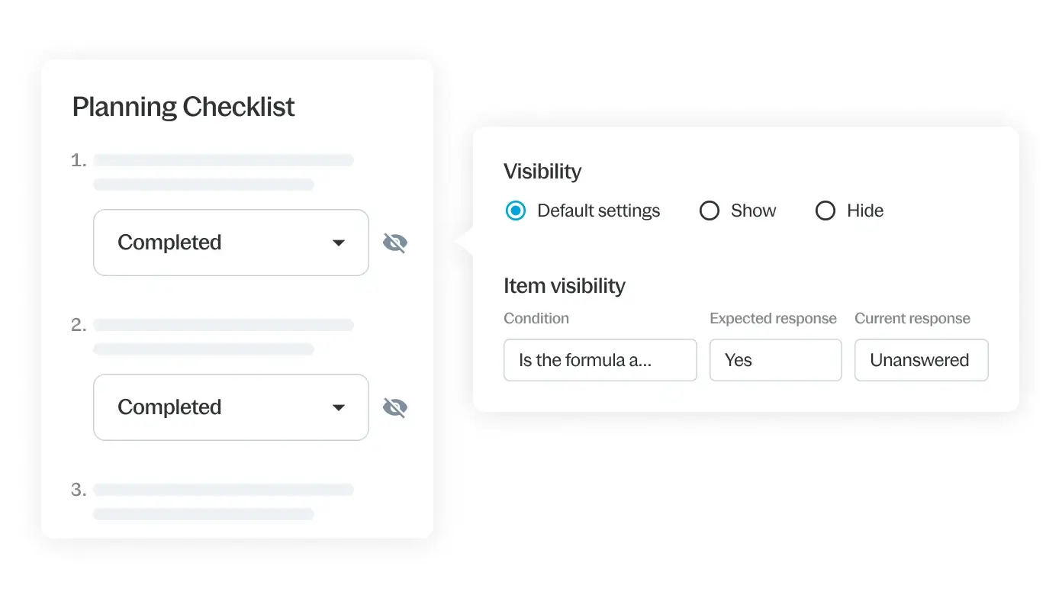The width and height of the screenshot is (1062, 598).
Task: Click the Current response column label
Action: pyautogui.click(x=912, y=319)
